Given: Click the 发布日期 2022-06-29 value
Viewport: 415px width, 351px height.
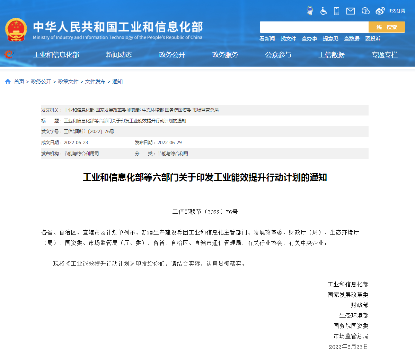Looking at the screenshot, I should pyautogui.click(x=169, y=142).
